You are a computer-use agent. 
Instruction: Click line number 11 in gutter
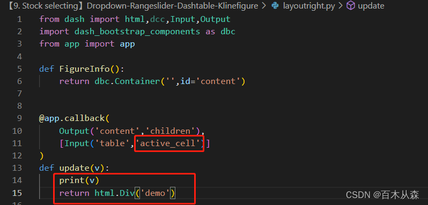pos(17,143)
